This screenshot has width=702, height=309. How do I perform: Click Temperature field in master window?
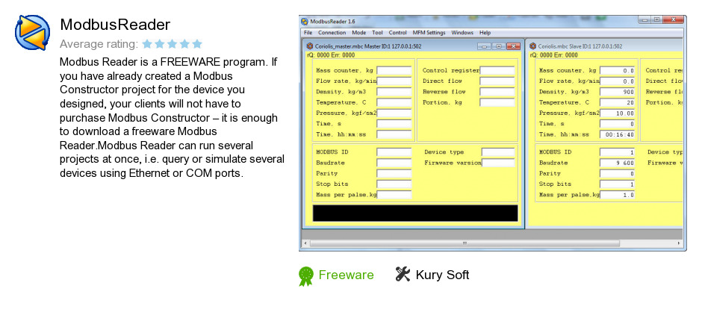click(x=394, y=102)
